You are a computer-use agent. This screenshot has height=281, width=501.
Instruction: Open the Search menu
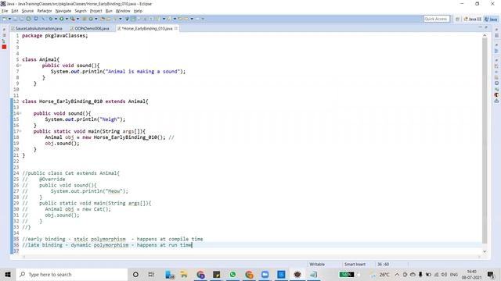point(81,11)
